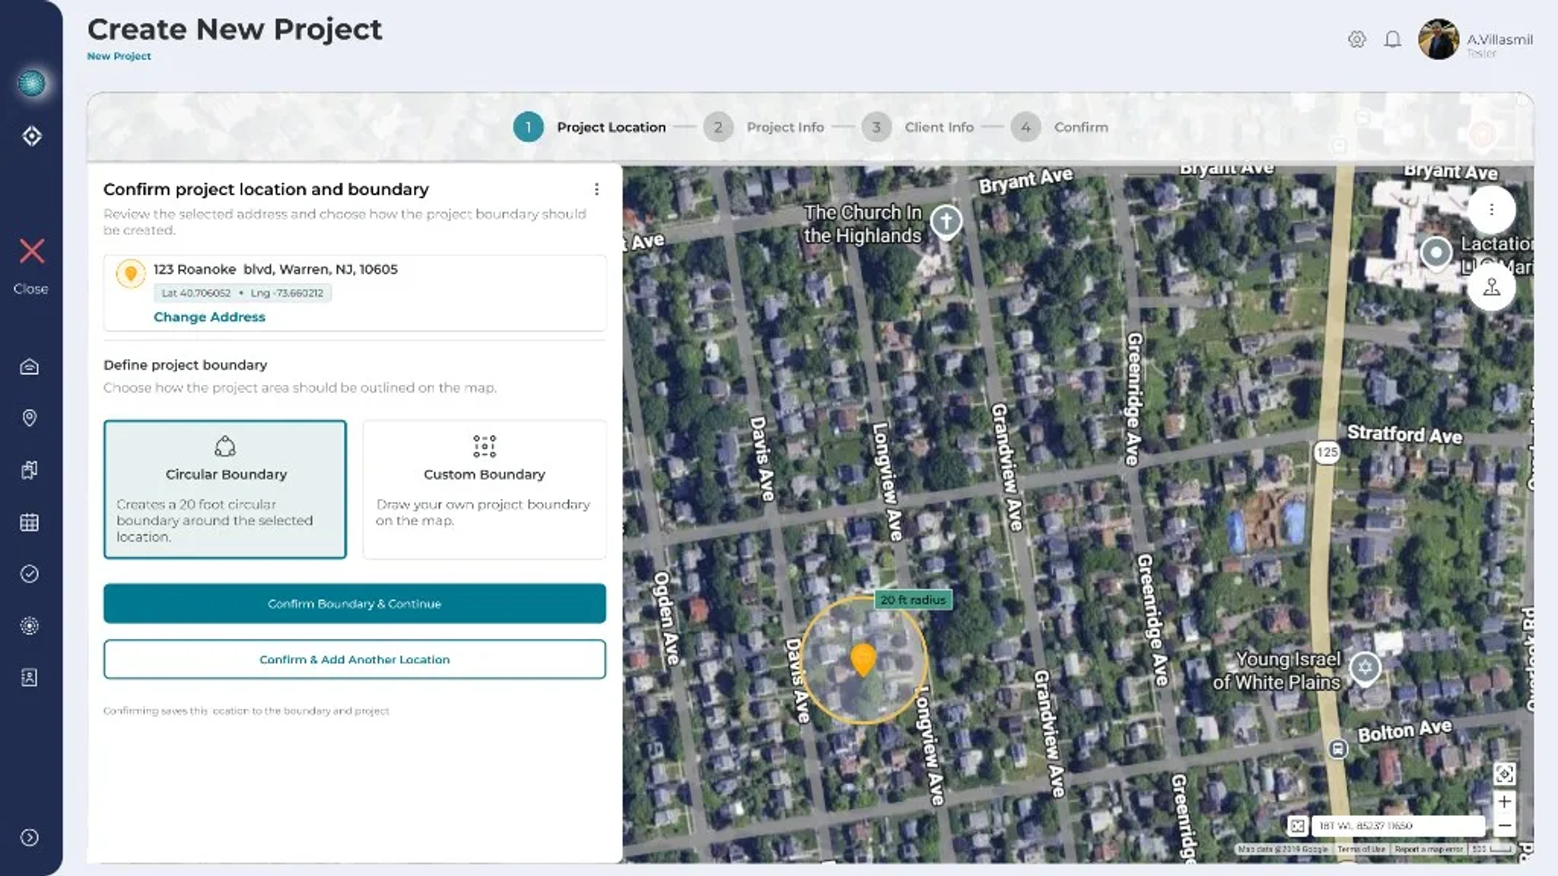This screenshot has width=1558, height=876.
Task: Open the panel's three-dot options menu
Action: point(596,189)
